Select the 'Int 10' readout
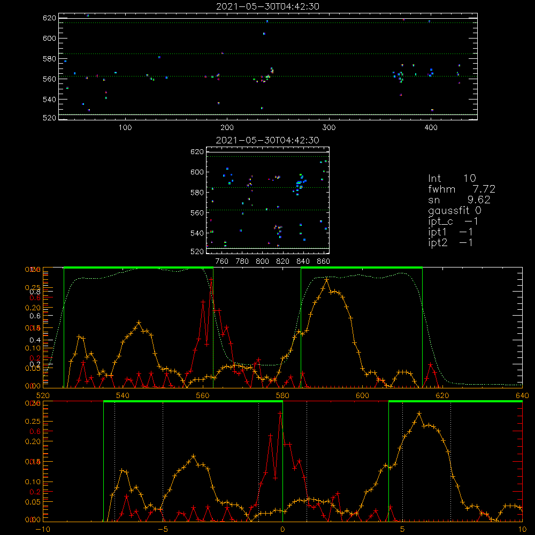 pyautogui.click(x=452, y=178)
